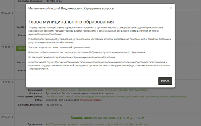
Task: Click the Запись возможна по контактным данным heading
Action: pos(108,118)
